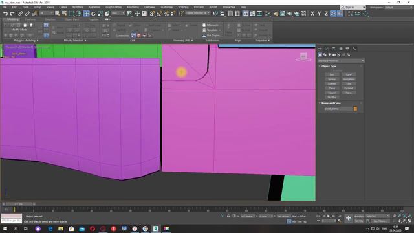
Task: Open the Create tab in command panel
Action: [320, 49]
